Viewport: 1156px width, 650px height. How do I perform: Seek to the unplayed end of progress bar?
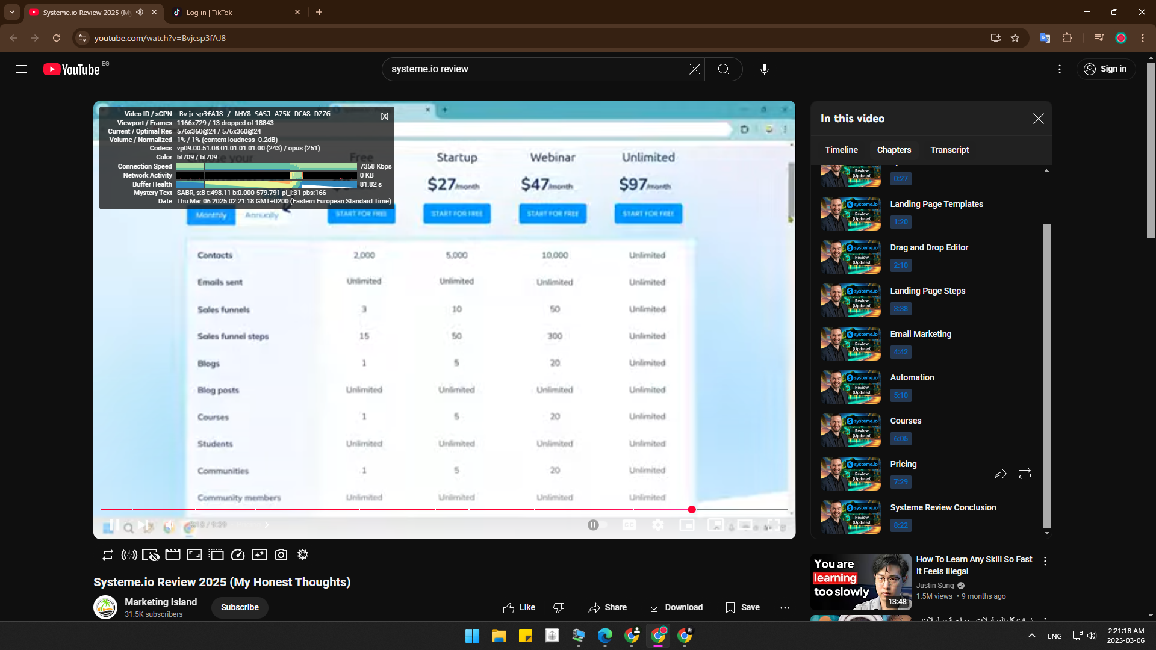pos(742,510)
